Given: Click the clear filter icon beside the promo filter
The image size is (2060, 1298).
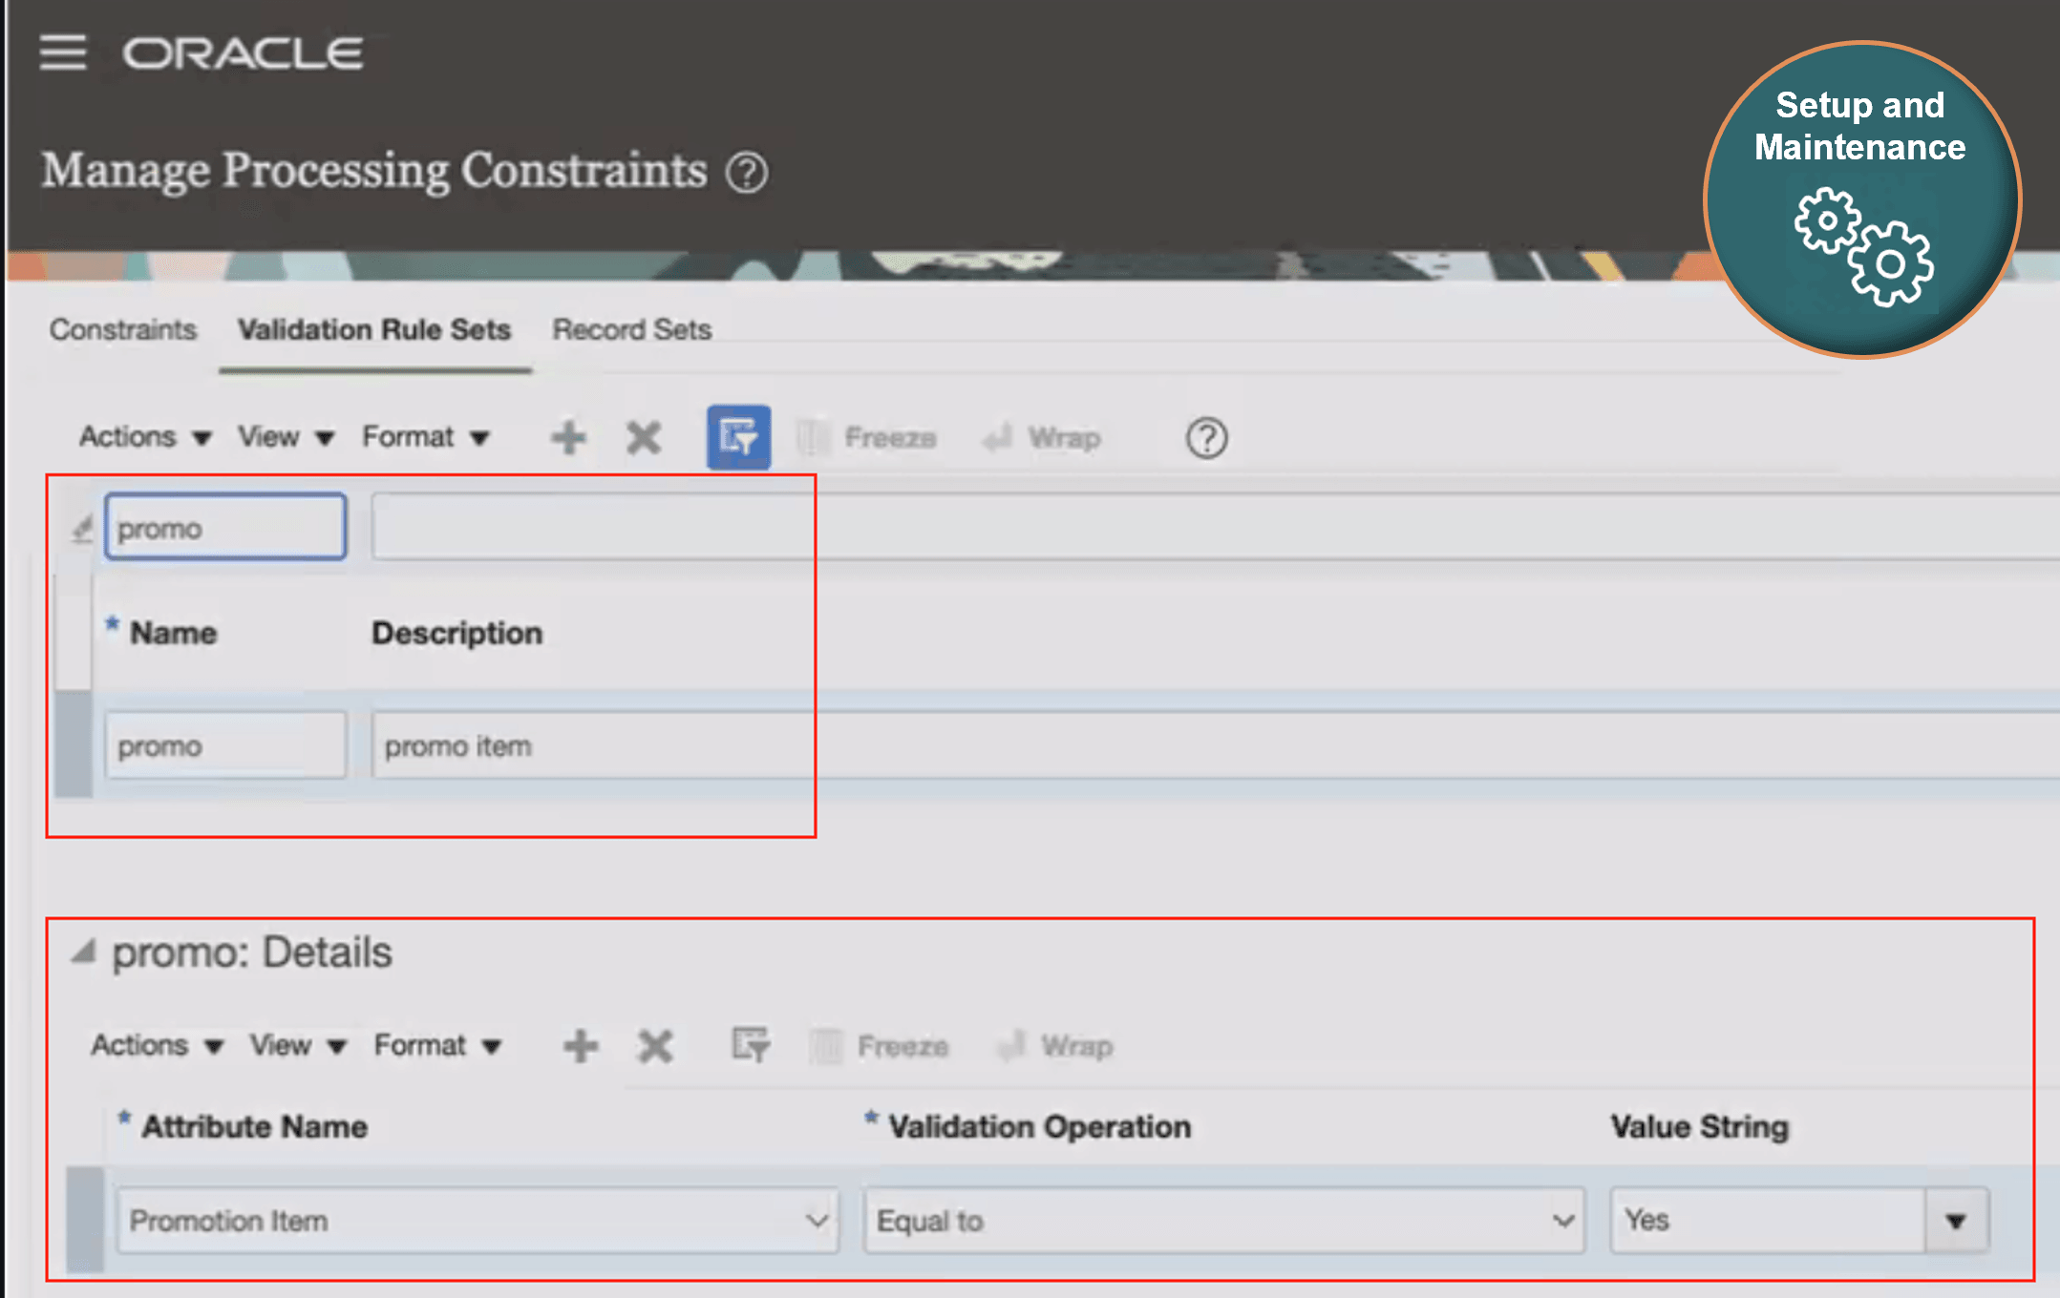Looking at the screenshot, I should click(82, 528).
